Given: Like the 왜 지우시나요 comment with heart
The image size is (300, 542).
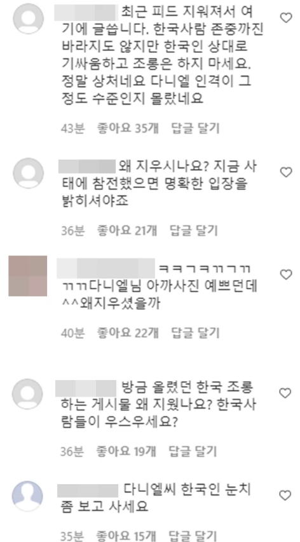Looking at the screenshot, I should 286,172.
